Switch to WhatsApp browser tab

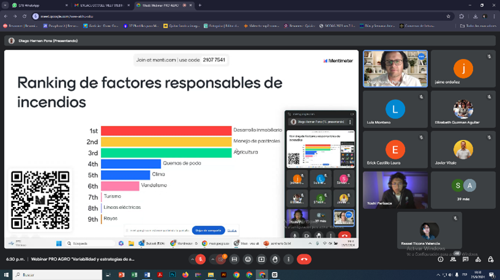click(x=40, y=6)
